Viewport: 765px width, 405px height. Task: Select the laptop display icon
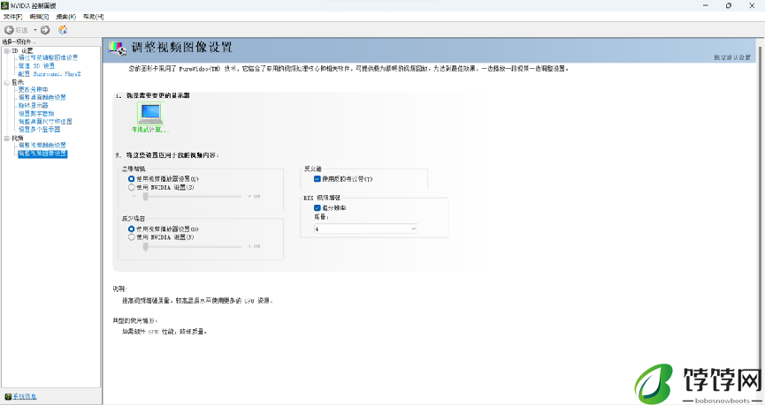[150, 114]
